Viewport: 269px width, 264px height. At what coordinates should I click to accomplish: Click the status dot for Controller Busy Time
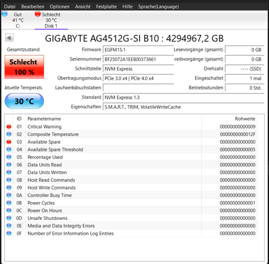tap(9, 195)
